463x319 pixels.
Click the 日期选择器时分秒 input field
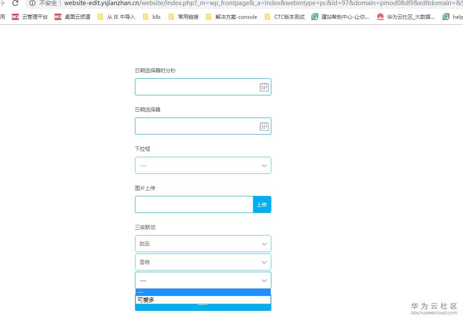[203, 87]
